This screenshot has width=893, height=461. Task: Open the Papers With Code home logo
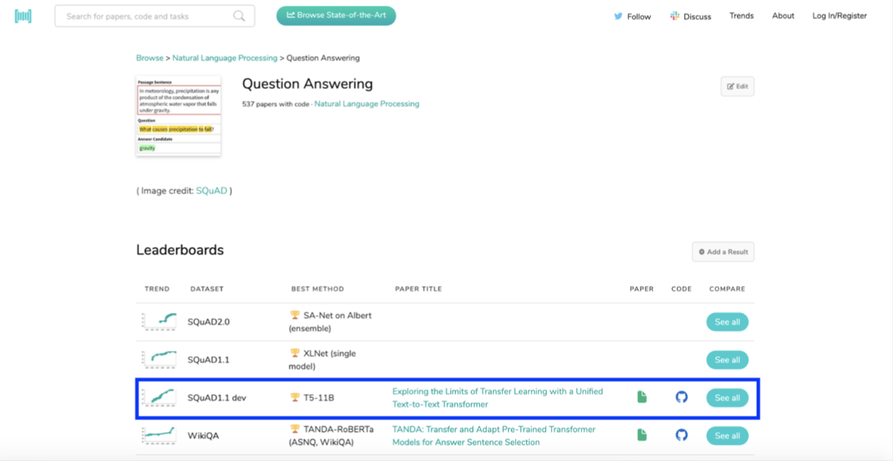tap(23, 16)
